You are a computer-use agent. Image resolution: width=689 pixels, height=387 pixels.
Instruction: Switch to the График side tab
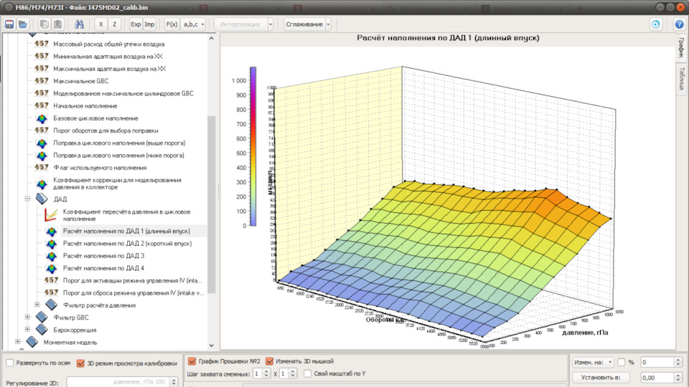(681, 47)
